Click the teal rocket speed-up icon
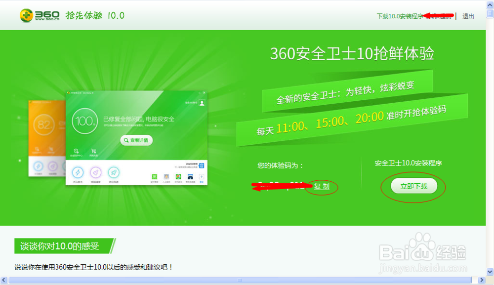 pyautogui.click(x=114, y=172)
